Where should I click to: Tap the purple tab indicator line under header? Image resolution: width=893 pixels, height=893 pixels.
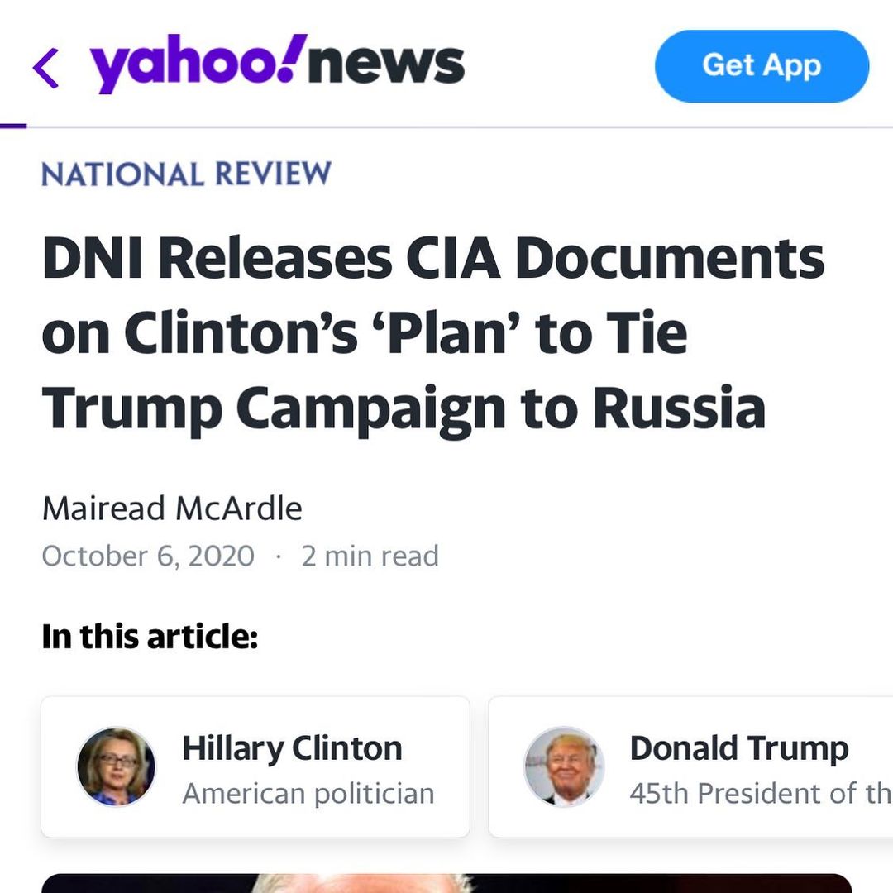click(x=13, y=126)
